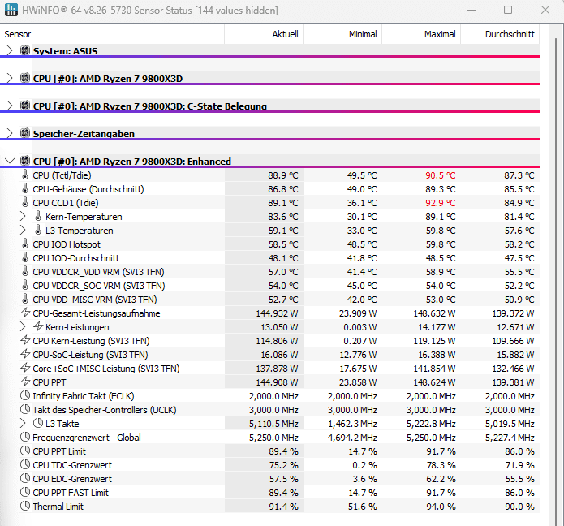Click the Sensor column header
The image size is (564, 526).
pos(112,34)
